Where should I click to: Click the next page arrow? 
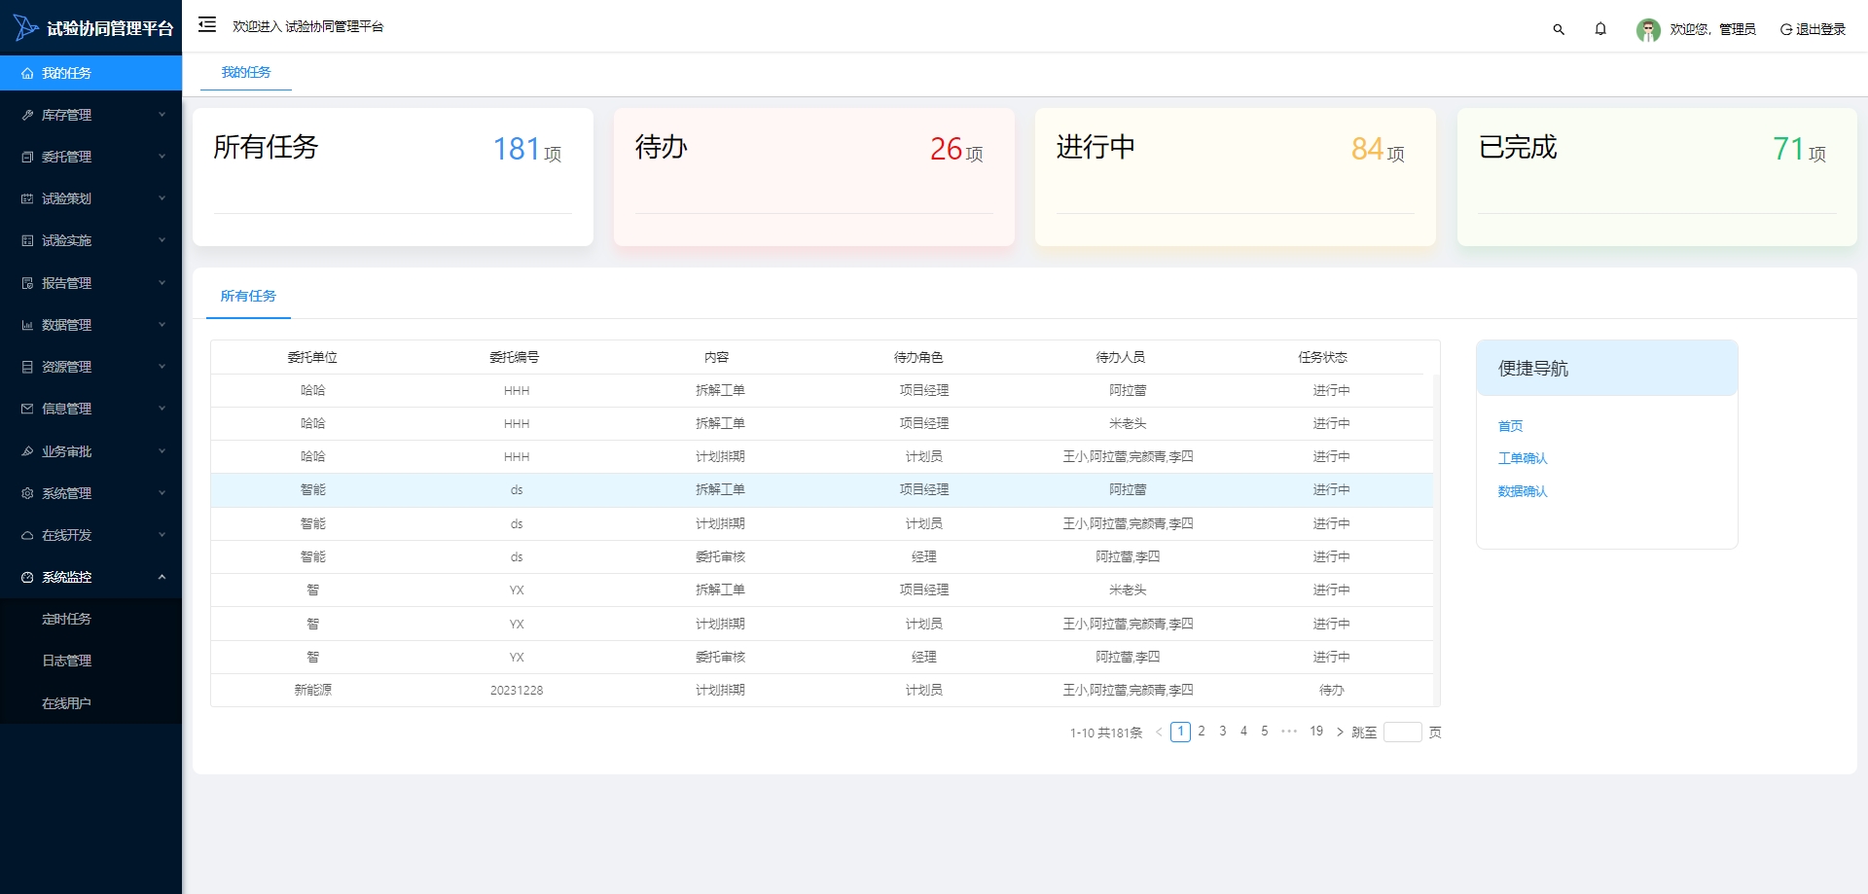tap(1340, 732)
